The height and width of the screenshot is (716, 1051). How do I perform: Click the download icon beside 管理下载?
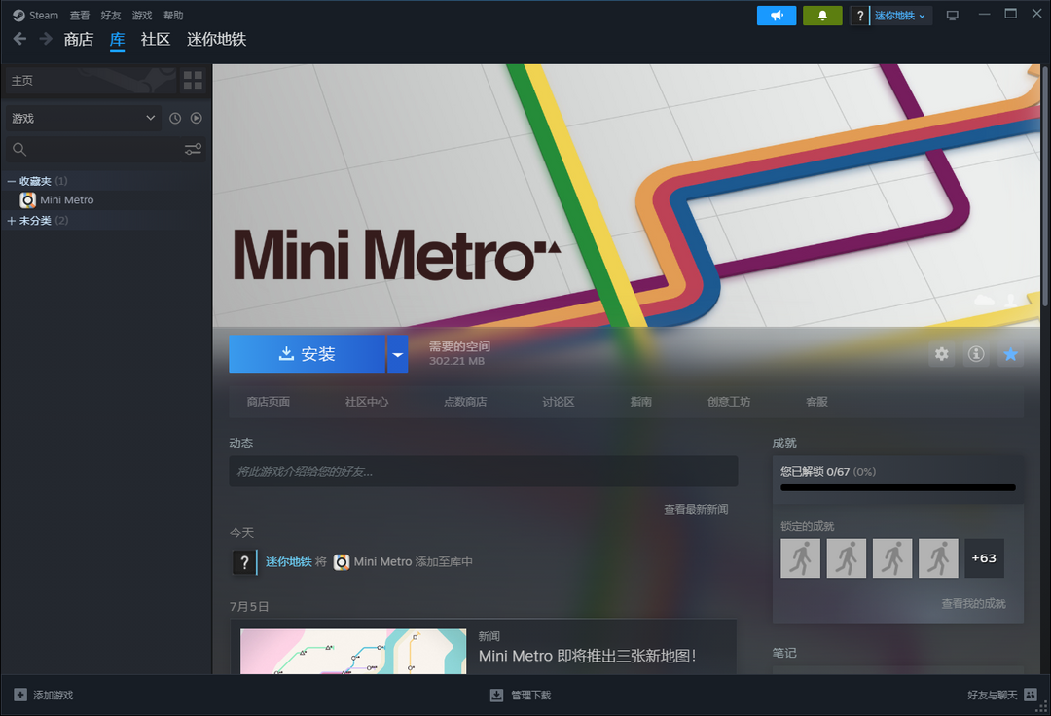click(496, 696)
